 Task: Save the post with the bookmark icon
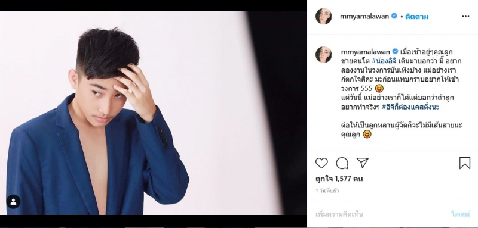465,163
